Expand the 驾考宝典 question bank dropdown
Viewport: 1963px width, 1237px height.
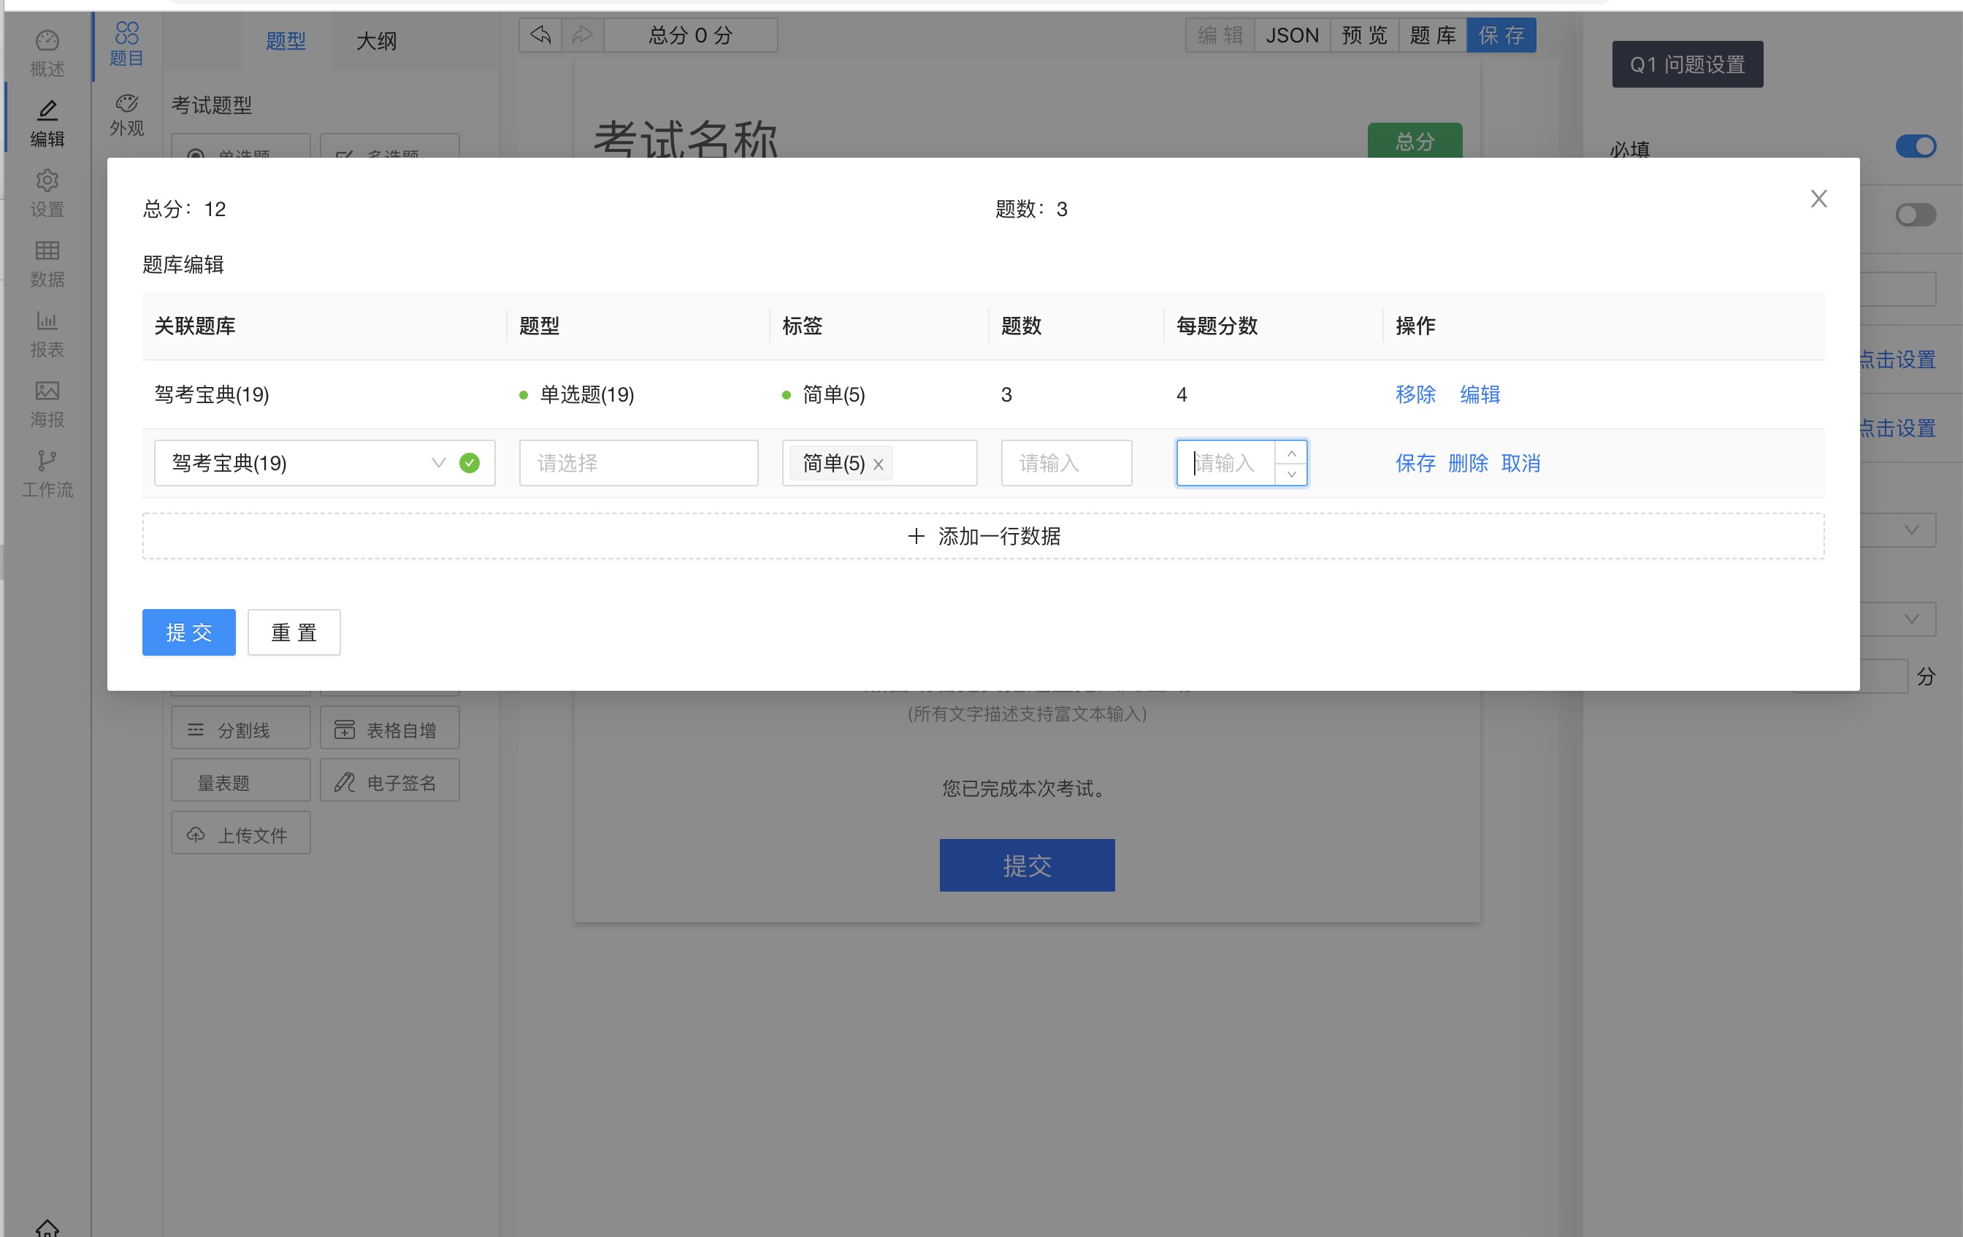point(439,462)
